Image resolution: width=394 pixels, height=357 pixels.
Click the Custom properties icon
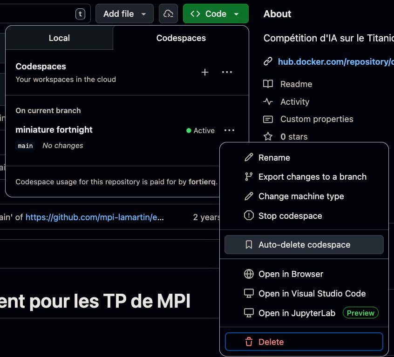pyautogui.click(x=268, y=119)
